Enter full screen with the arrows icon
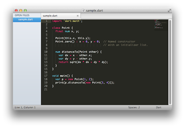Viewport: 185px width, 128px height. click(x=169, y=11)
